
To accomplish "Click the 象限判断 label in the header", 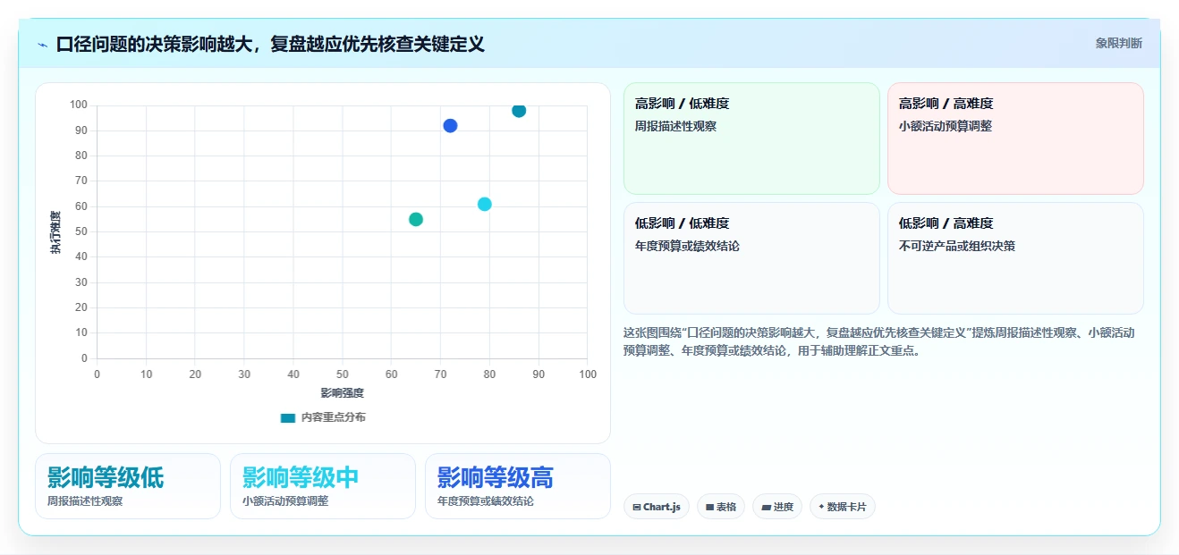I will [x=1118, y=43].
